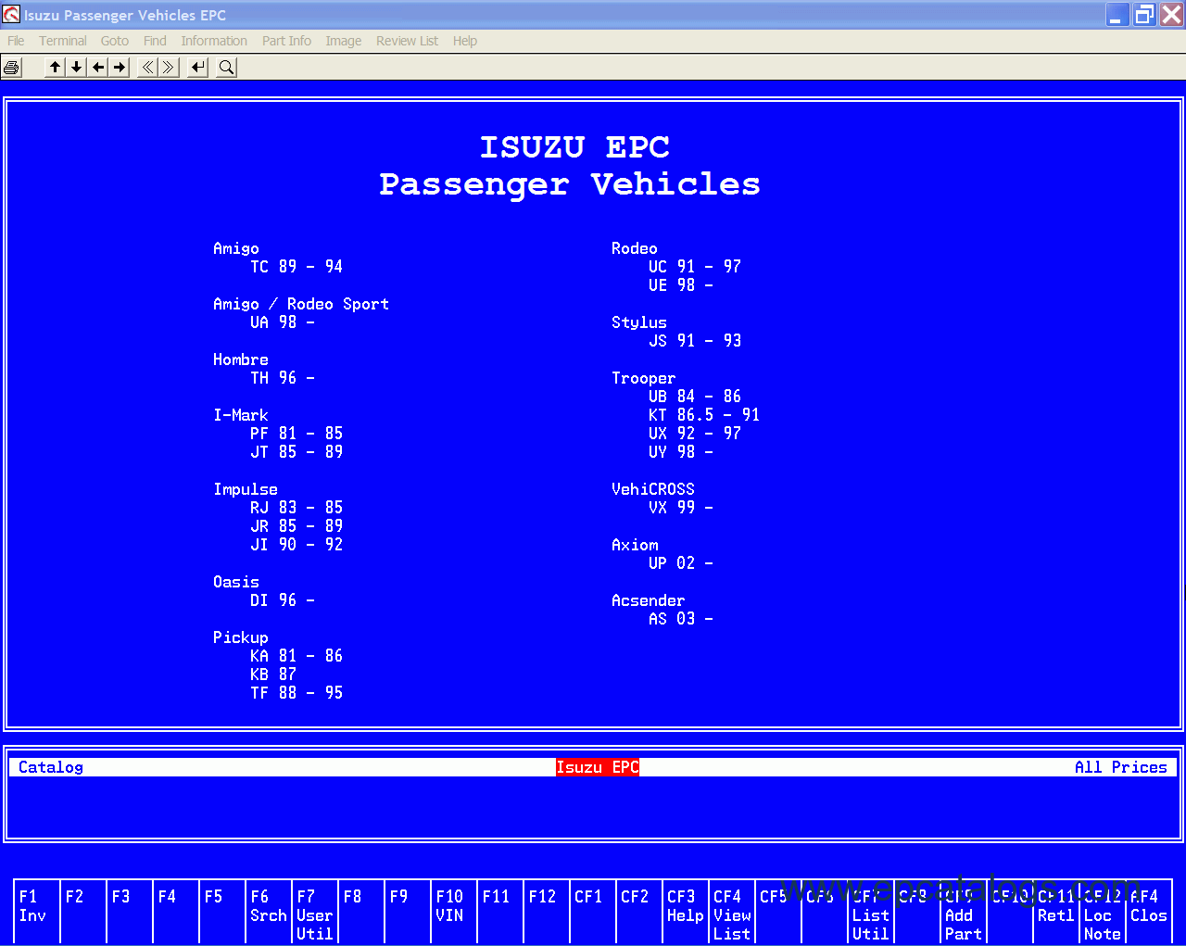Select Oasis DI 96 entry
The image size is (1186, 946).
pos(283,600)
